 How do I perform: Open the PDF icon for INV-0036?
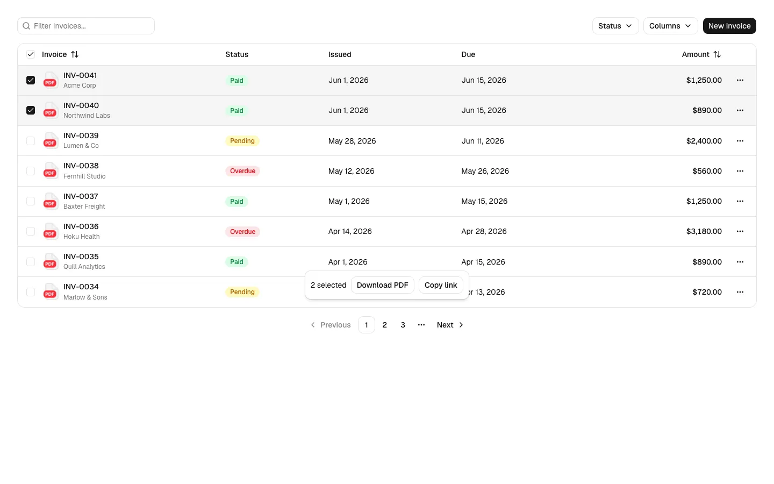pos(51,231)
